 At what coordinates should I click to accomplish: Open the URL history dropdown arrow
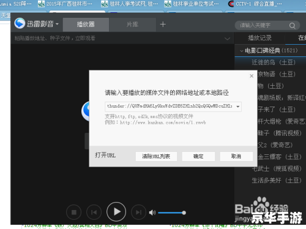(x=238, y=107)
